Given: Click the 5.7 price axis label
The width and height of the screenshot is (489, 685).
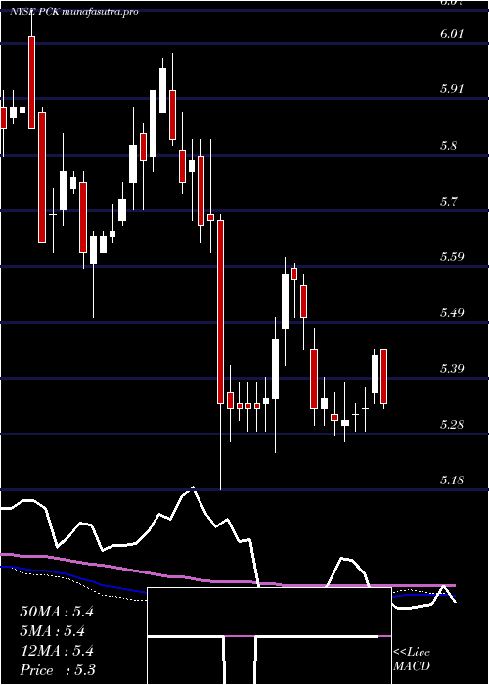Looking at the screenshot, I should coord(448,201).
